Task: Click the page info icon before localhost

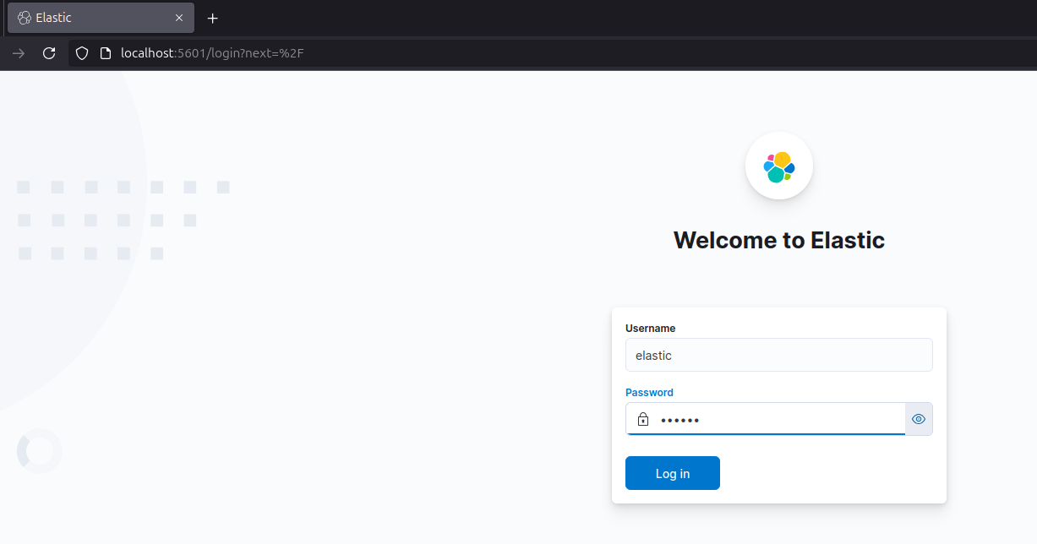Action: click(106, 53)
